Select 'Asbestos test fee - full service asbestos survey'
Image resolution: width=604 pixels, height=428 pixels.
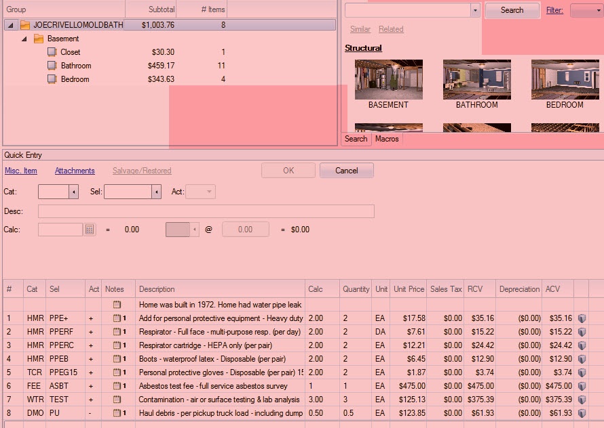(213, 386)
